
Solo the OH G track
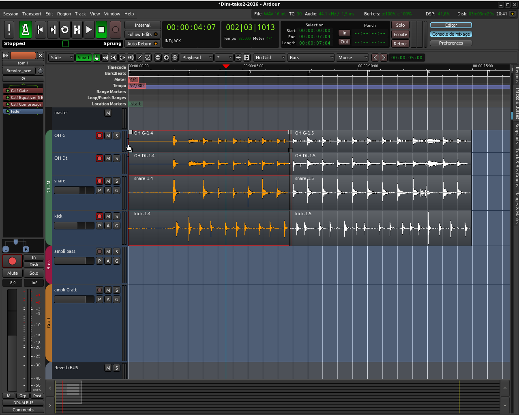pyautogui.click(x=116, y=136)
